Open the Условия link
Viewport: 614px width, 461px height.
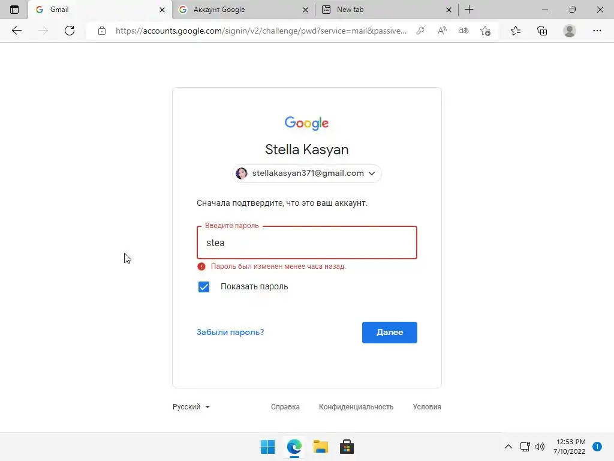point(427,407)
